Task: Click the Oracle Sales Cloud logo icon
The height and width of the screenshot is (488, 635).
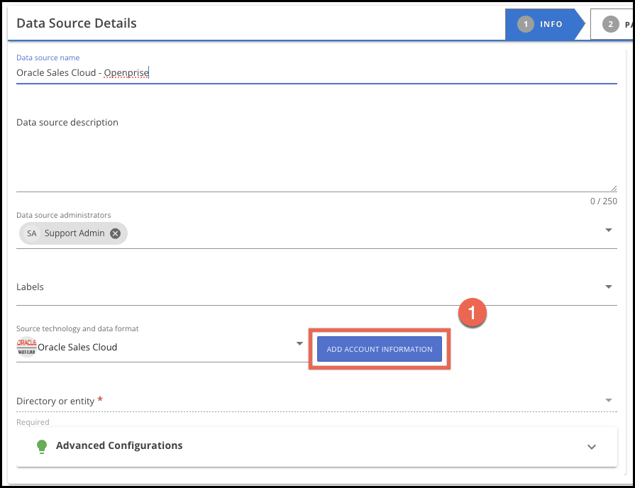Action: 26,347
